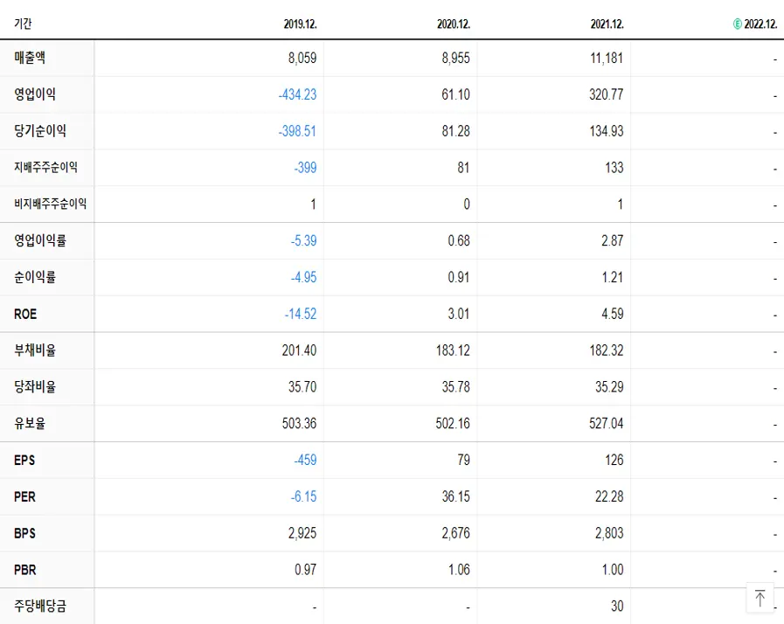Click EPS value 79
This screenshot has height=624, width=784.
click(x=463, y=460)
